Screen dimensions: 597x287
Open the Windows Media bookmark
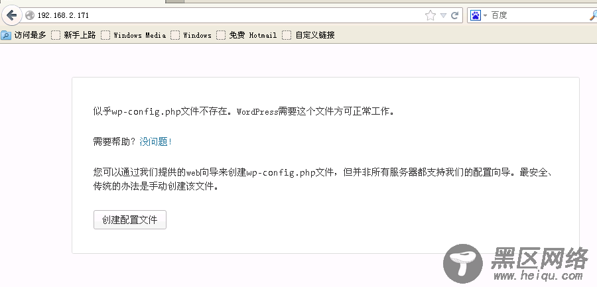pos(133,35)
